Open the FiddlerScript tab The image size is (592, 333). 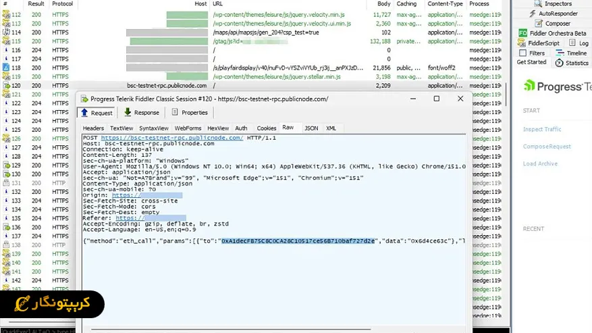coord(539,43)
